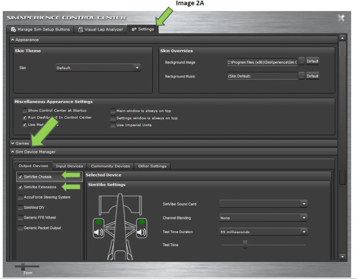The height and width of the screenshot is (279, 357).
Task: Close the SimXperience Control Center window
Action: tap(341, 18)
